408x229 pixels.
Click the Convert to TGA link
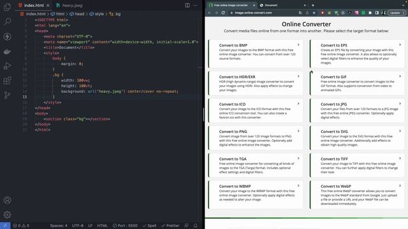233,159
